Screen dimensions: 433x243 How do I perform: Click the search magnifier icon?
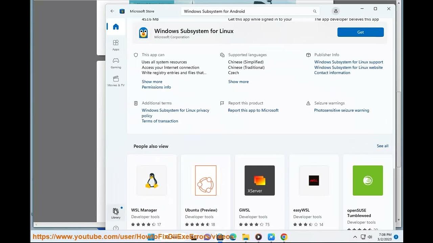[x=315, y=11]
